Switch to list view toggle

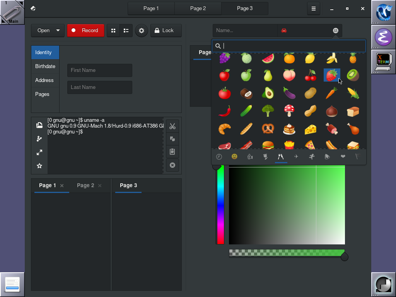pos(126,31)
